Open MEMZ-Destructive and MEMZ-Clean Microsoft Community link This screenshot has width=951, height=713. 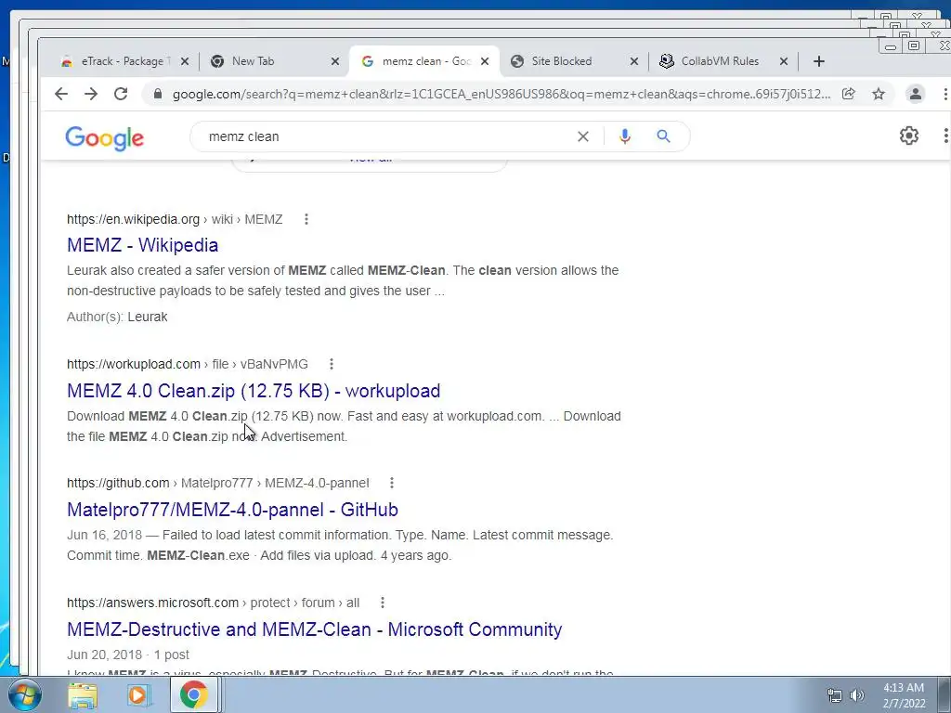(x=314, y=629)
